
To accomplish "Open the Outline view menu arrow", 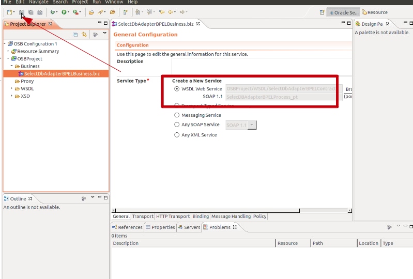I will pyautogui.click(x=93, y=197).
